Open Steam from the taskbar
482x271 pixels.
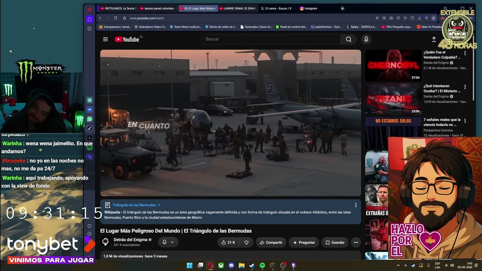coord(252,265)
